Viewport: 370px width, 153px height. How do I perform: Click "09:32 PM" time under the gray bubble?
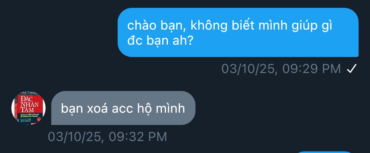[x=138, y=137]
